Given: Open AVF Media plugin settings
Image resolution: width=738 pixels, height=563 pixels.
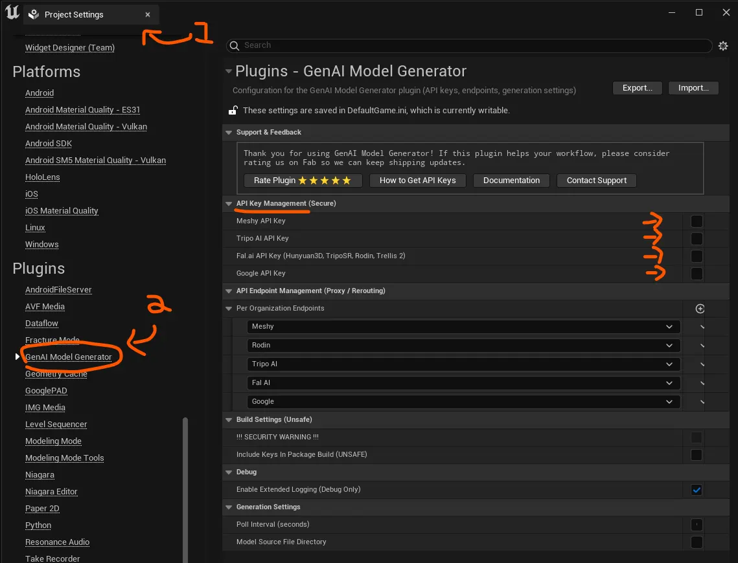Looking at the screenshot, I should (x=45, y=307).
